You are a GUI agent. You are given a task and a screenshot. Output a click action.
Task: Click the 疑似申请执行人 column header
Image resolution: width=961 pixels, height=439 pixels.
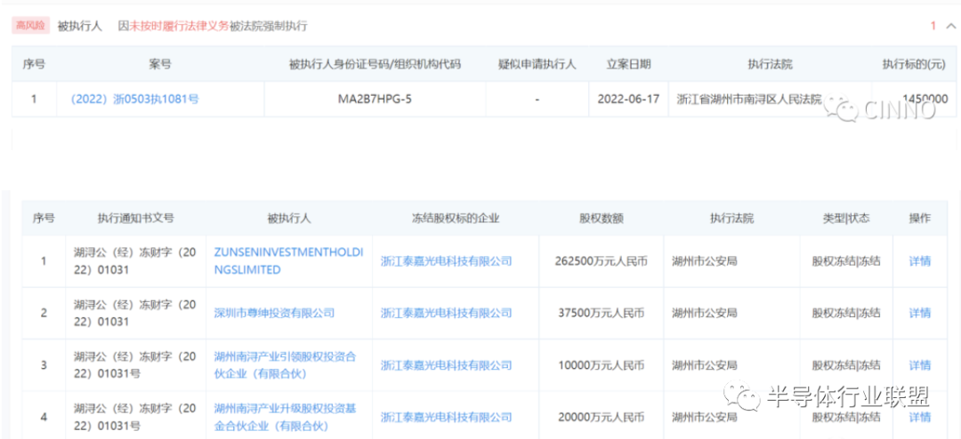[x=537, y=64]
